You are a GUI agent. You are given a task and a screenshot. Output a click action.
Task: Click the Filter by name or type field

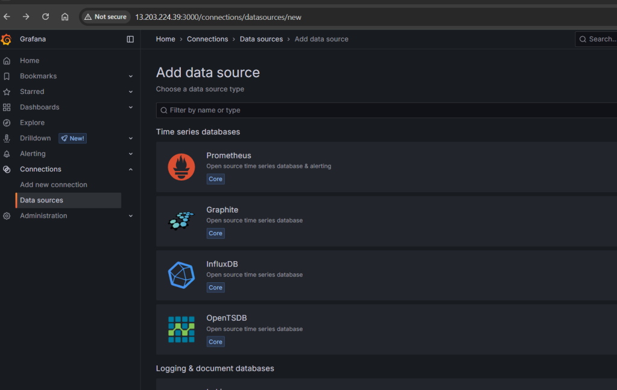[x=386, y=111]
